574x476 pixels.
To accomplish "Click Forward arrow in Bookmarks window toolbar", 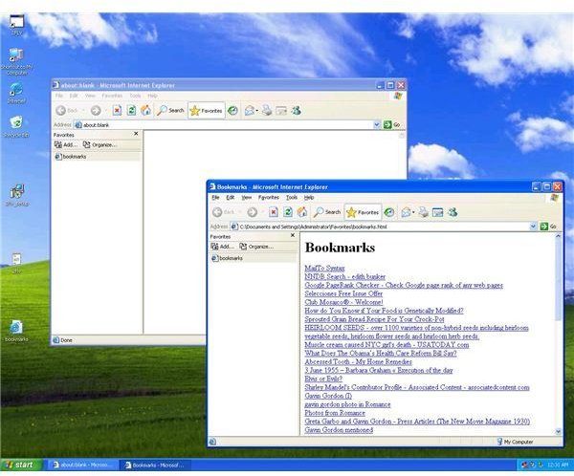I will click(x=253, y=212).
